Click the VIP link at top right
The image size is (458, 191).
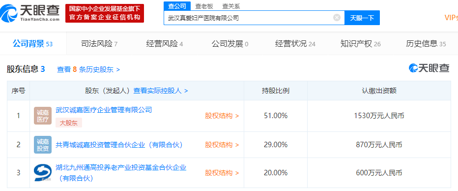(x=451, y=18)
